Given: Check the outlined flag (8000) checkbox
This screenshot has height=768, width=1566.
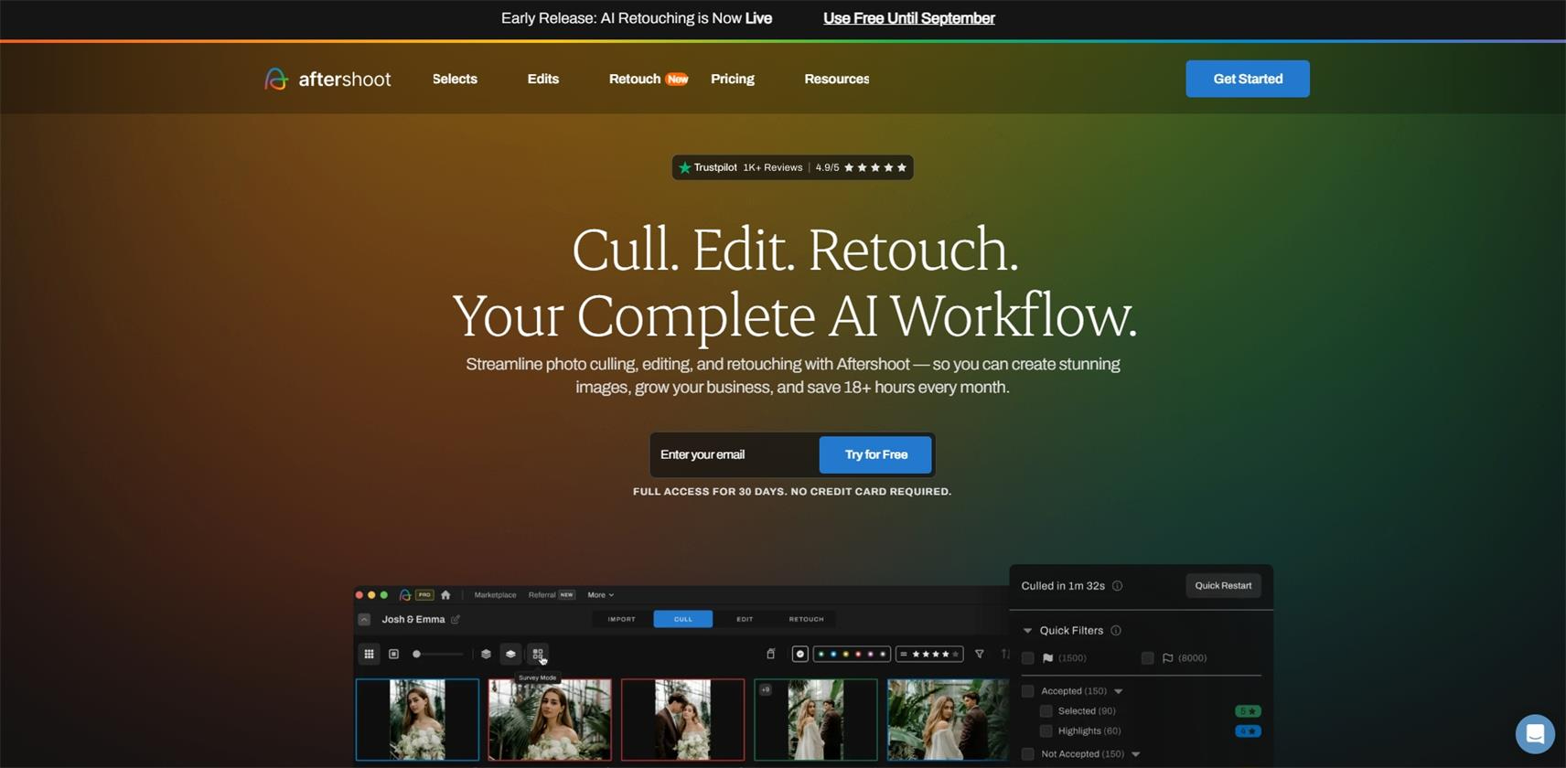Looking at the screenshot, I should 1147,658.
